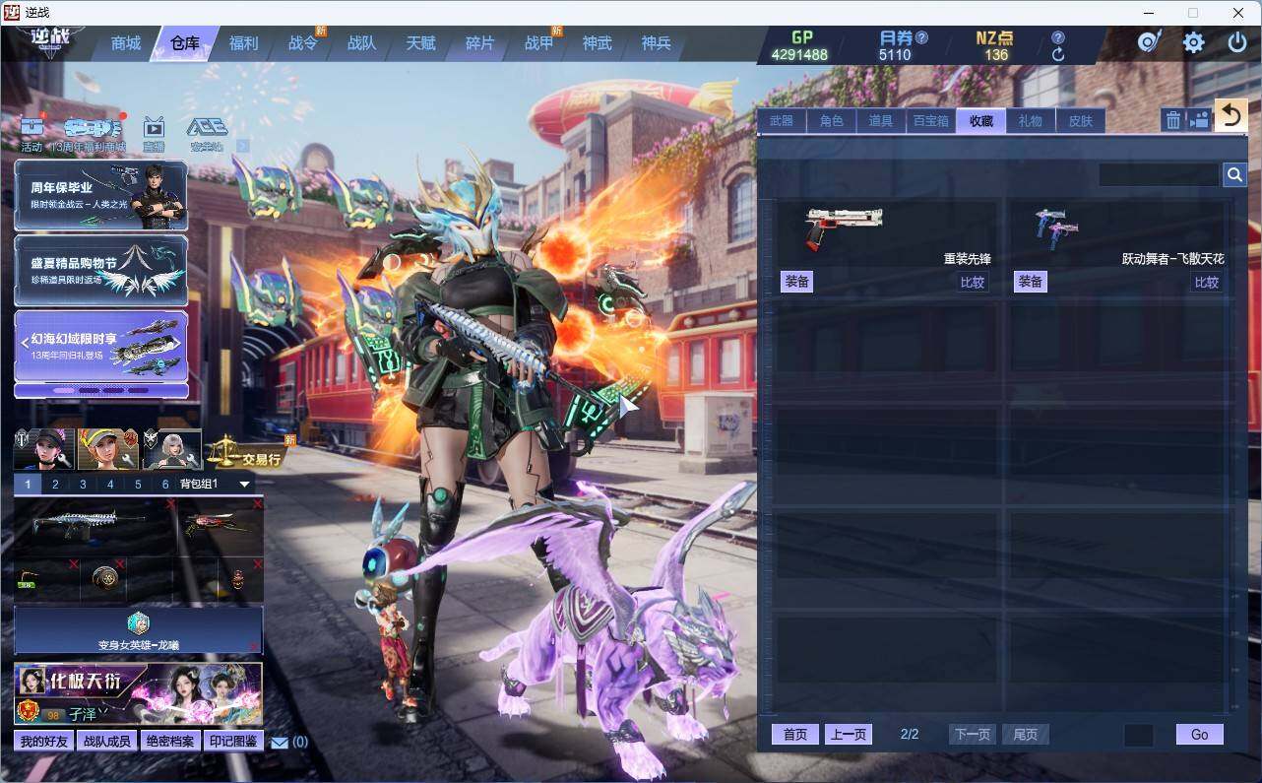Viewport: 1262px width, 783px height.
Task: Switch to the 百宝箱 treasure box tab
Action: coord(930,121)
